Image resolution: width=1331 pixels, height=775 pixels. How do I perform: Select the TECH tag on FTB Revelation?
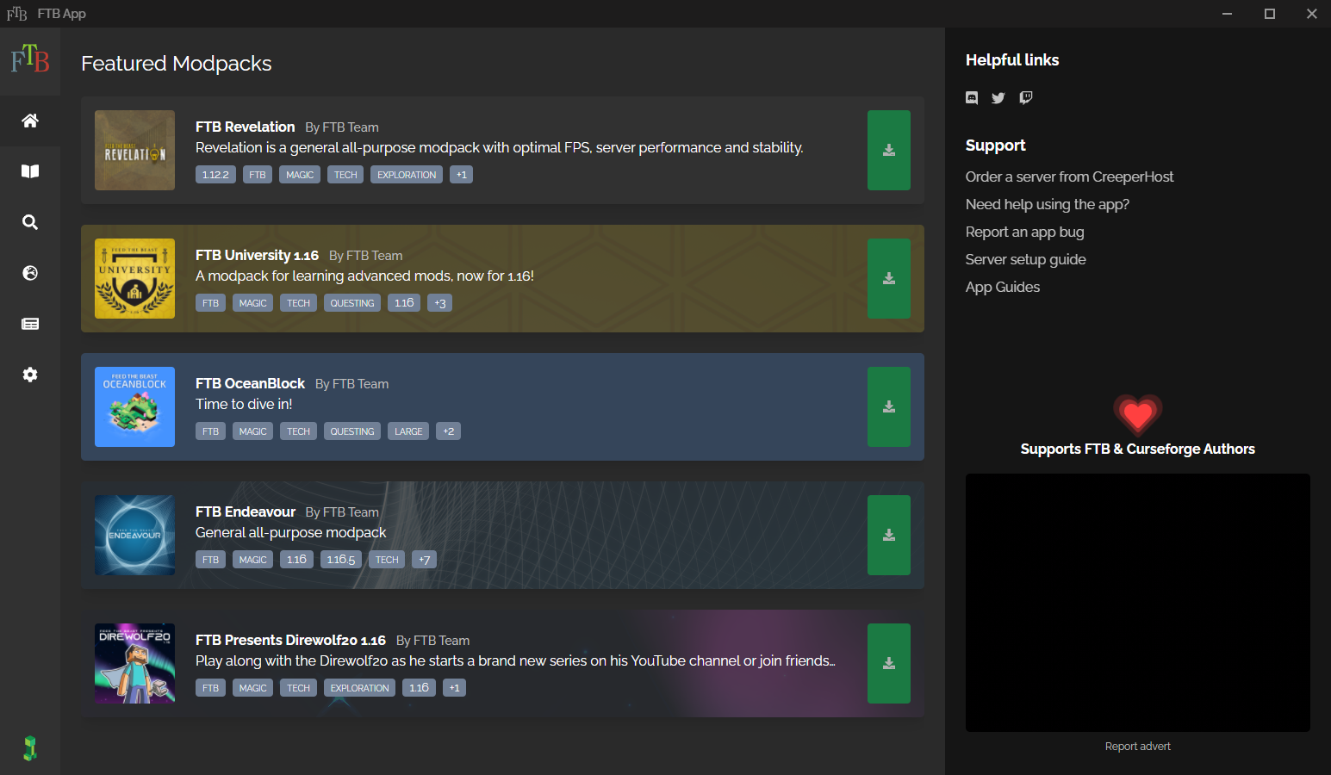coord(345,175)
